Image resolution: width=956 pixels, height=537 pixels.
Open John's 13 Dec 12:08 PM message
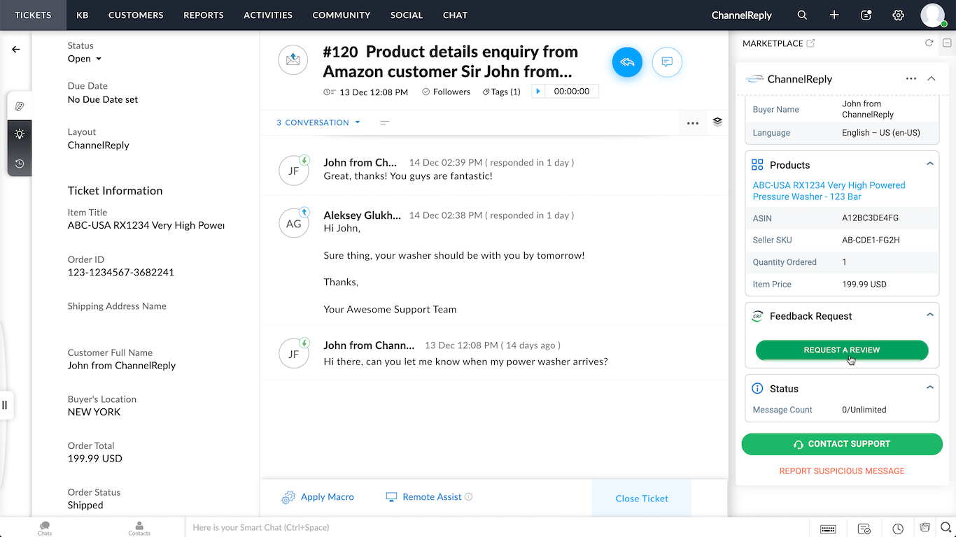click(493, 354)
